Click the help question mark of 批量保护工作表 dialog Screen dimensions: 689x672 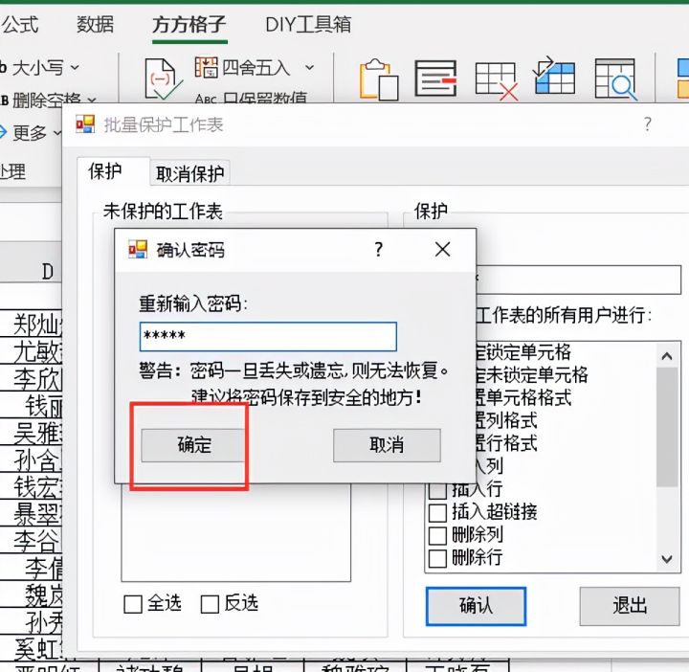click(x=647, y=124)
